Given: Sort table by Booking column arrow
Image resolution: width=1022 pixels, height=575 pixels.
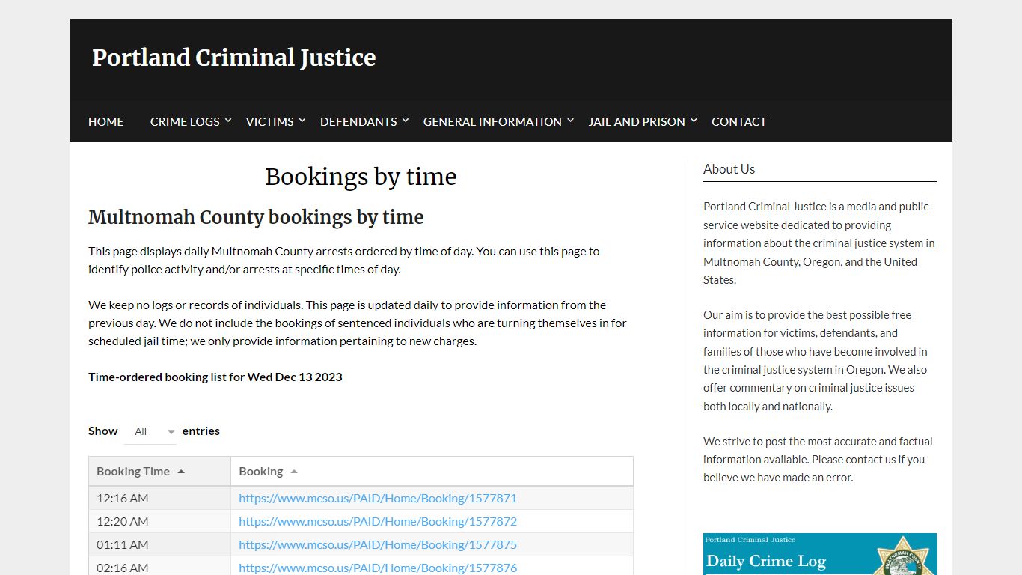Looking at the screenshot, I should point(294,472).
